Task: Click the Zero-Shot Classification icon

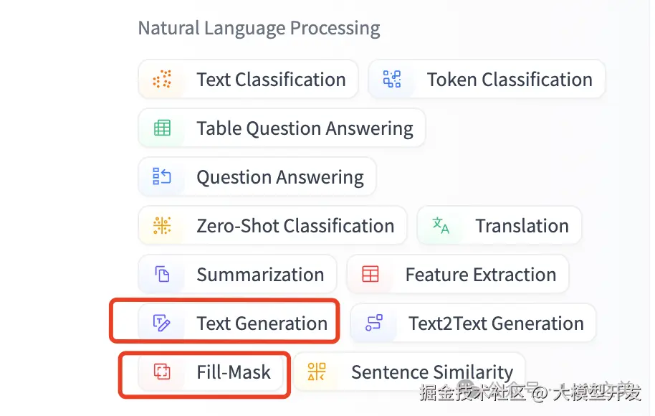Action: pos(163,226)
